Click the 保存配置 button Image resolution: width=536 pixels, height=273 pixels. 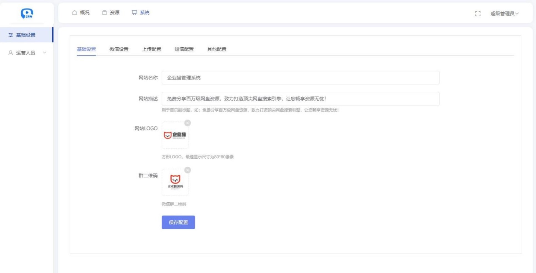[x=178, y=222]
